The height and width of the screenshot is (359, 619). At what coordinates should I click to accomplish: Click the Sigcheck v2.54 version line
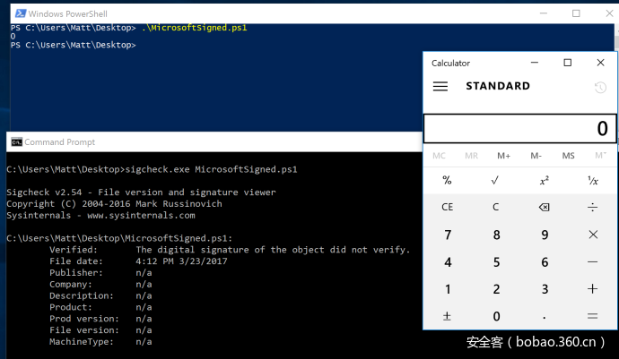141,192
